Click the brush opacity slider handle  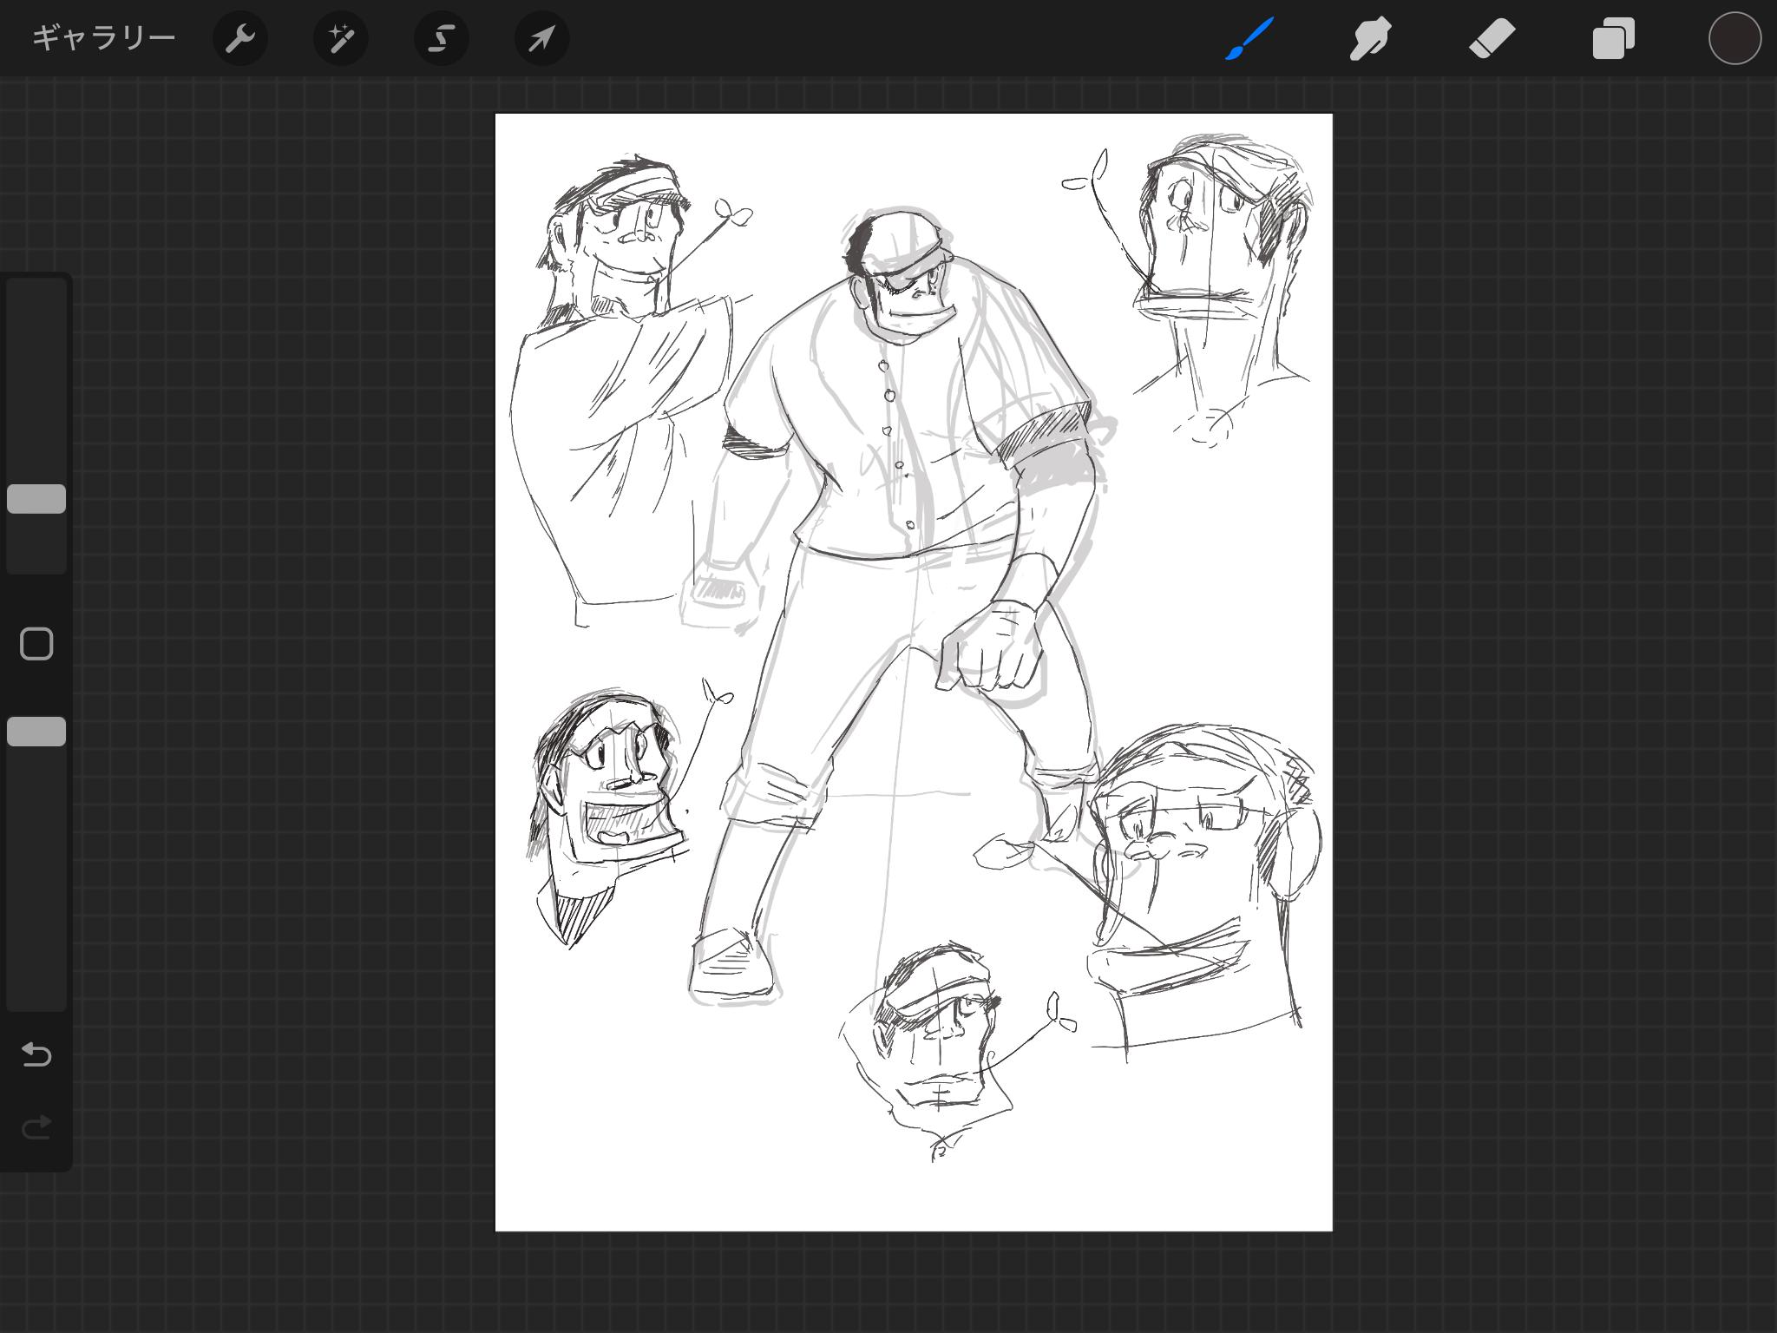[x=36, y=732]
